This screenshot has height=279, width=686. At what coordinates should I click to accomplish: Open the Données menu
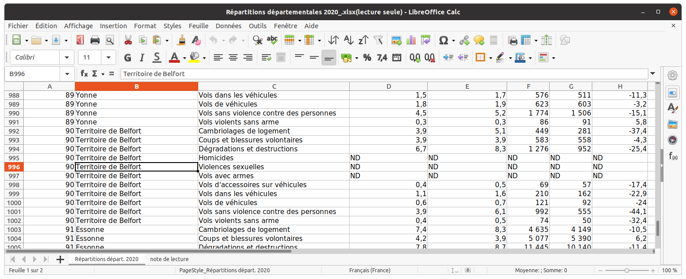click(229, 26)
